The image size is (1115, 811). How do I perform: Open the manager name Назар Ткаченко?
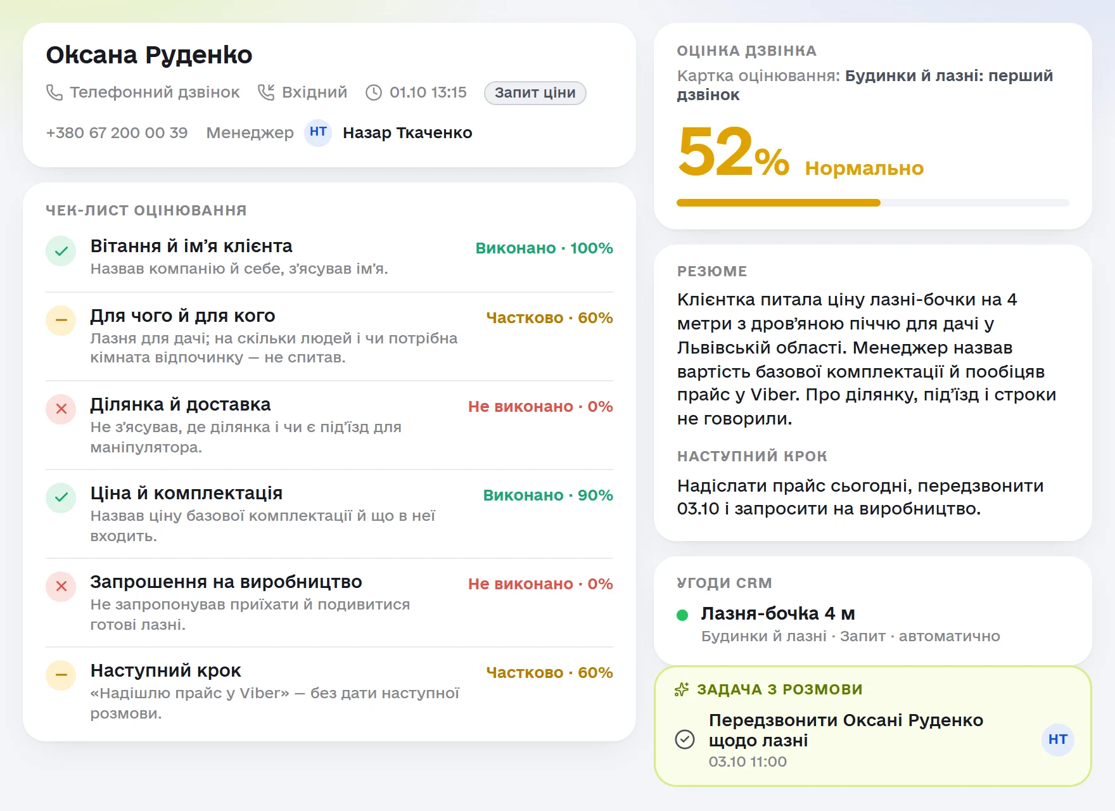(407, 132)
